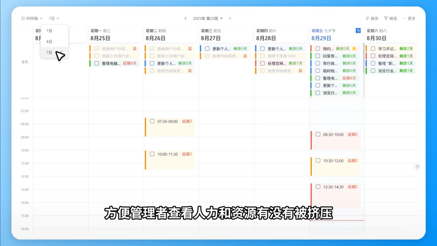The image size is (437, 246).
Task: Open the 8月28日 date header
Action: [266, 38]
